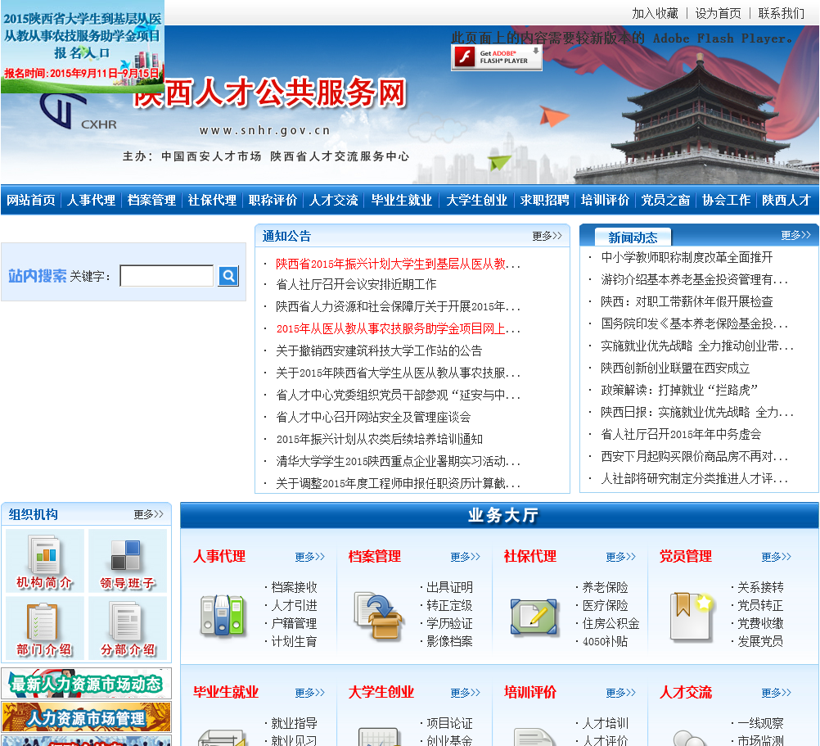Click 设为首页 at the top right
Image resolution: width=820 pixels, height=746 pixels.
coord(718,13)
